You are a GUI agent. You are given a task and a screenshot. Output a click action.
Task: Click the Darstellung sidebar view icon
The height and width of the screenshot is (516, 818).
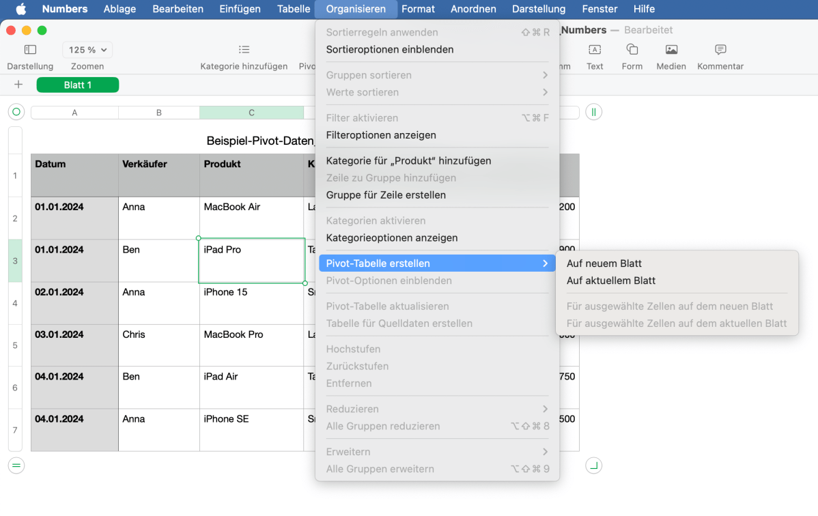30,50
